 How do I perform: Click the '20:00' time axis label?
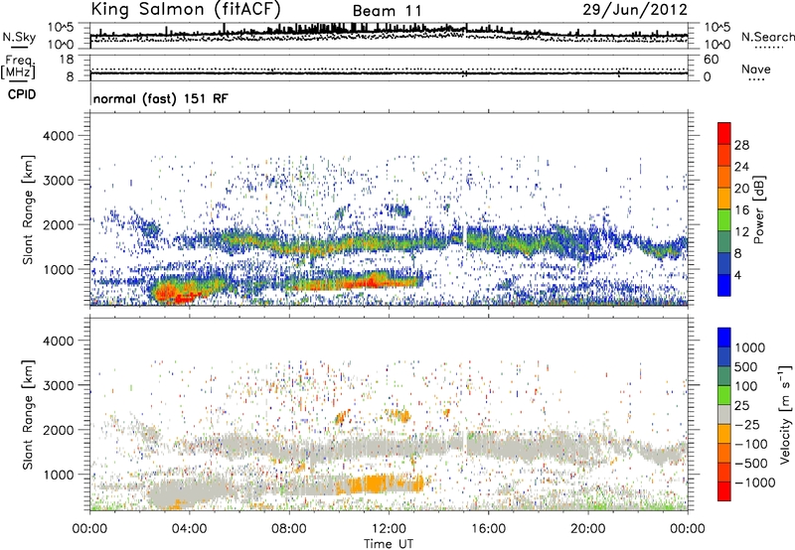click(587, 529)
